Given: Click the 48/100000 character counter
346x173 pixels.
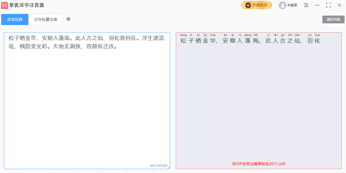Looking at the screenshot, I should click(x=158, y=166).
